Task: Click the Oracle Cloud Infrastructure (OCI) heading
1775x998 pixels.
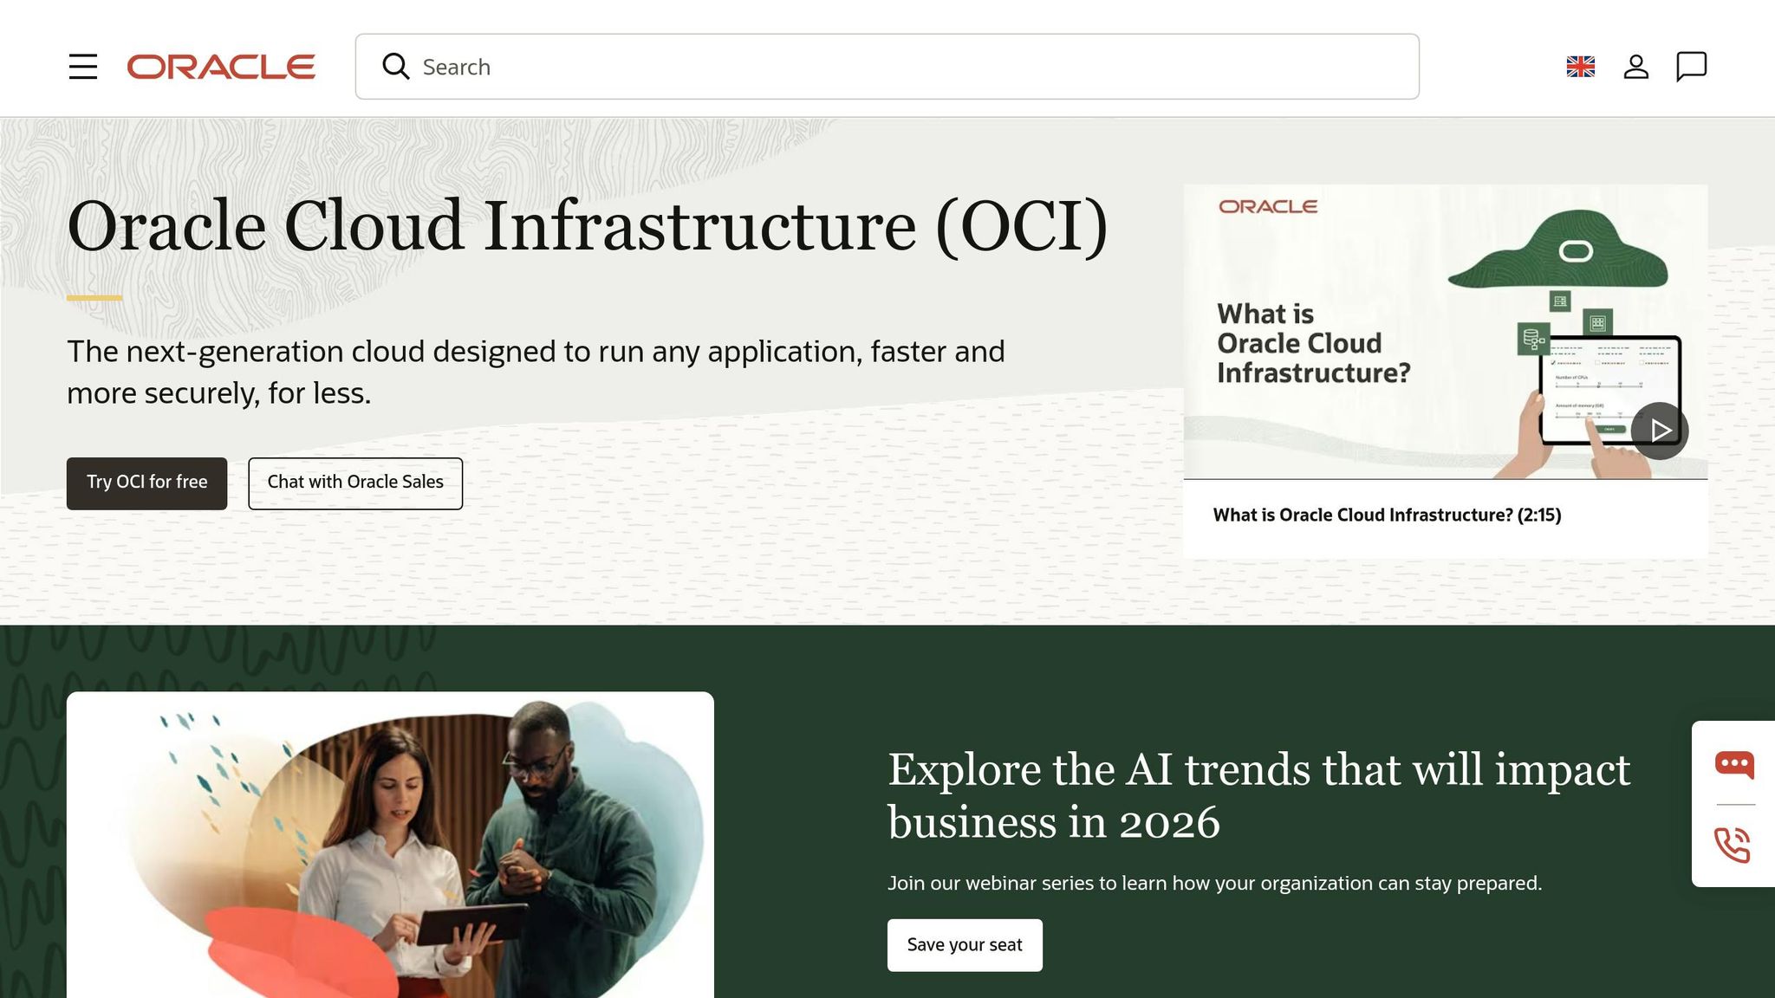Action: tap(588, 225)
